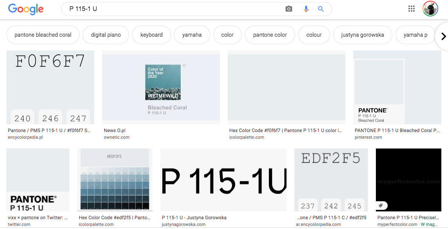Open the vixx pantone Twitter thumbnail
This screenshot has height=229, width=448.
[38, 180]
